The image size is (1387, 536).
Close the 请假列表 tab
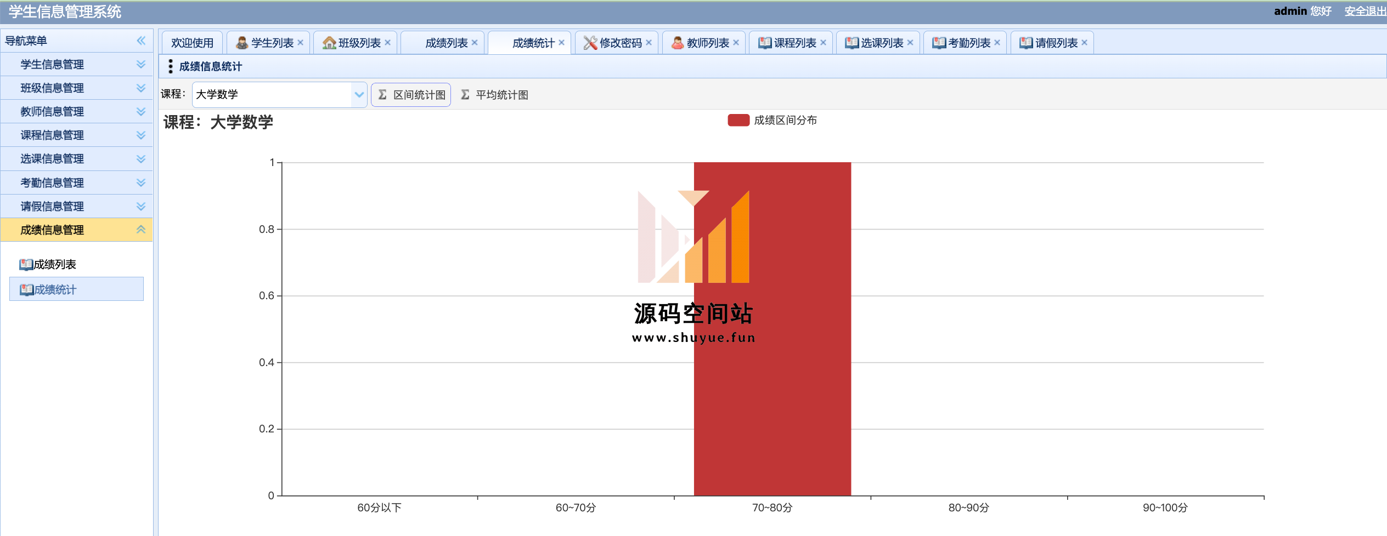(1084, 43)
